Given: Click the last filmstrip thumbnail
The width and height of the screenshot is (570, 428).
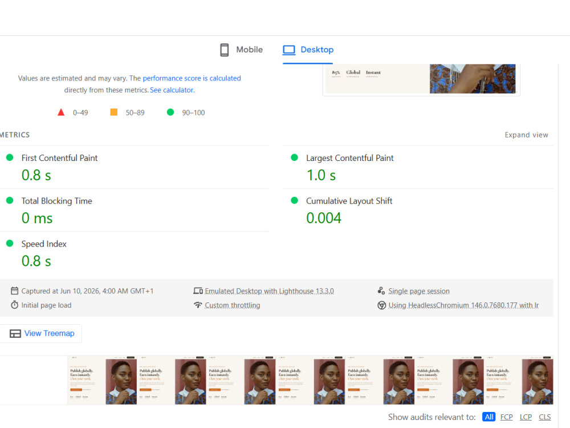Looking at the screenshot, I should (x=518, y=380).
